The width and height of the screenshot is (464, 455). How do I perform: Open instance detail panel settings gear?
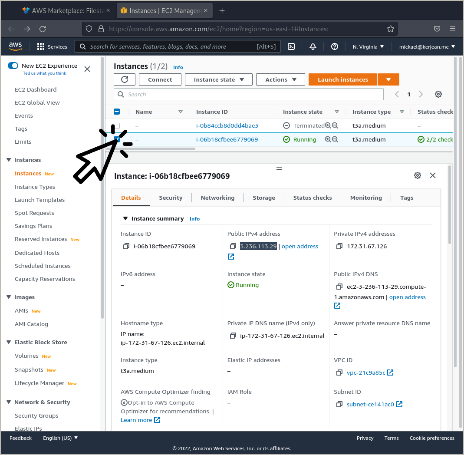pos(417,175)
